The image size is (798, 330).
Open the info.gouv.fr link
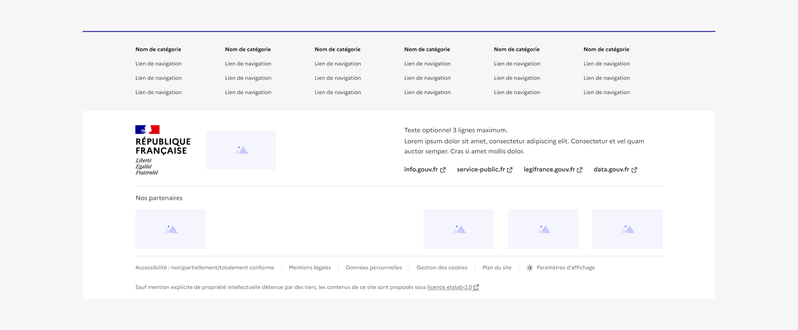click(x=421, y=170)
